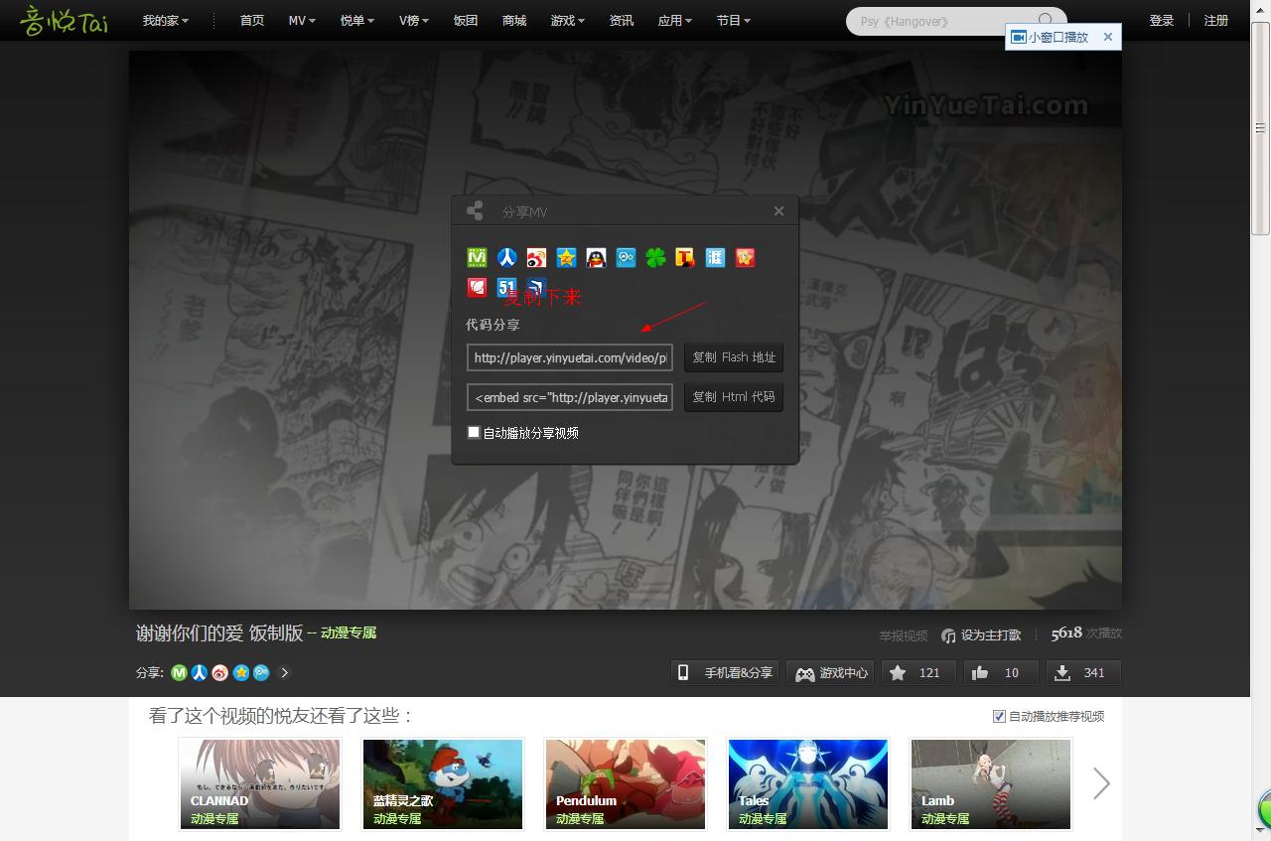Click the favorite star button showing 121
This screenshot has height=841, width=1271.
click(918, 672)
